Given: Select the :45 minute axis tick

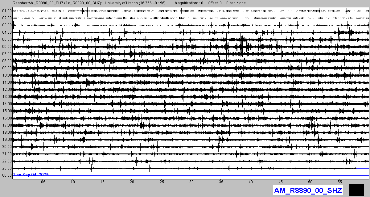Looking at the screenshot, I should point(280,182).
